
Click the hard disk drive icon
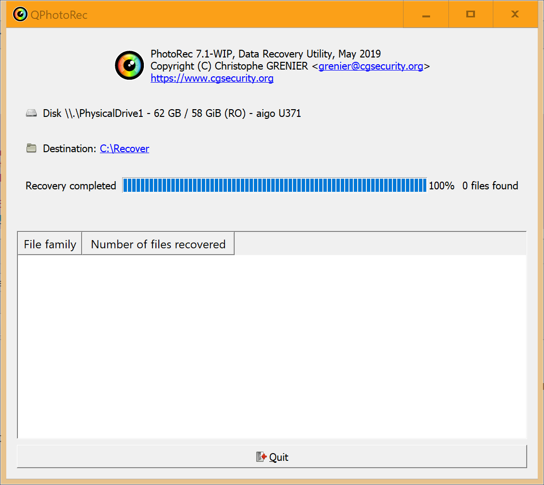31,114
